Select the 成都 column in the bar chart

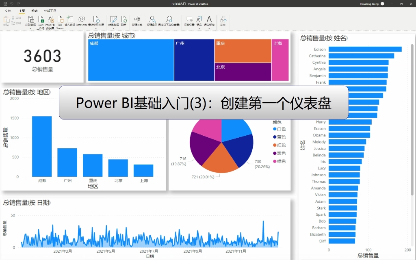[42, 146]
